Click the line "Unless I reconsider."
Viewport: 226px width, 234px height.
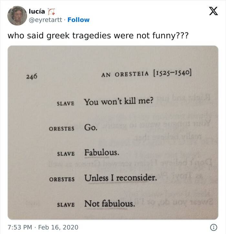tap(120, 178)
